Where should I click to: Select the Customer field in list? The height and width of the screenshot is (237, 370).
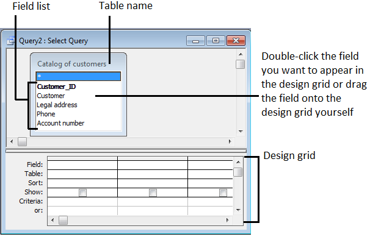coord(51,96)
